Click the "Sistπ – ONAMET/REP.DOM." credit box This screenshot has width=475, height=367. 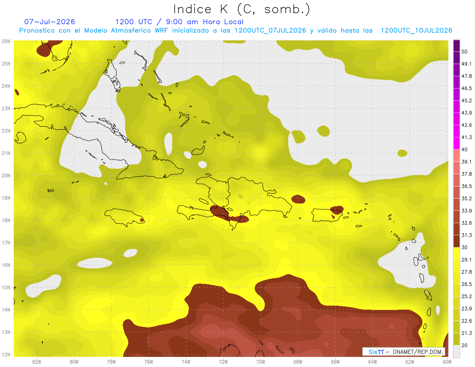[x=405, y=352]
